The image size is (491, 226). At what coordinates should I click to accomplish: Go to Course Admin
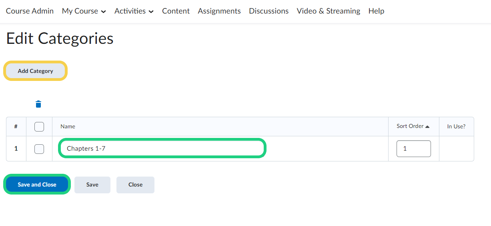pyautogui.click(x=30, y=11)
